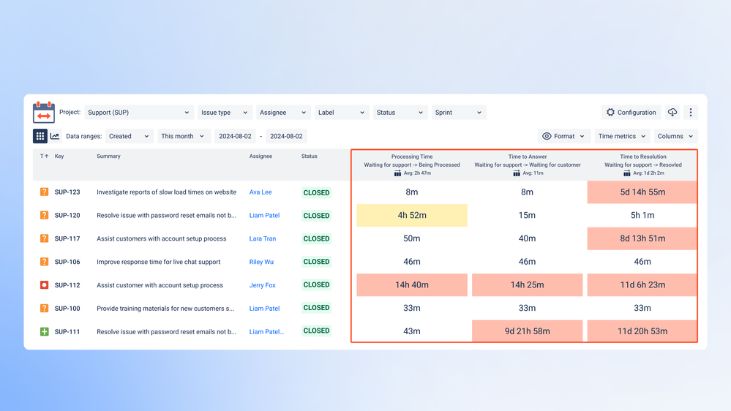
Task: Expand the Assignee filter dropdown
Action: (283, 113)
